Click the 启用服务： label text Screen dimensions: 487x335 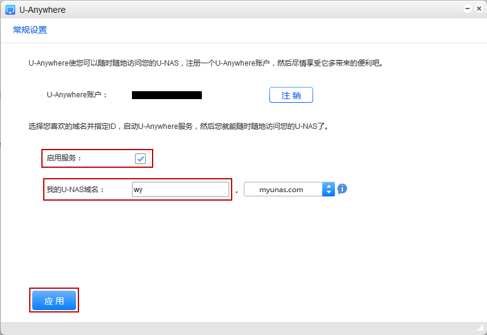tap(64, 158)
